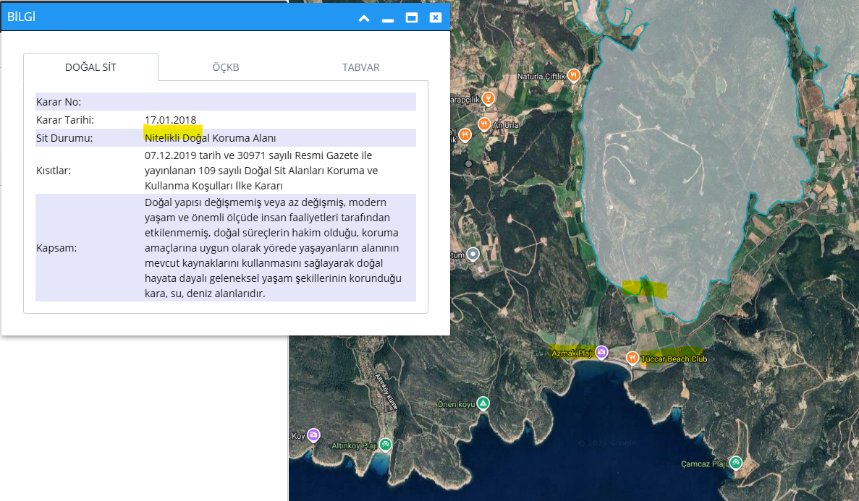The image size is (859, 501).
Task: Click the Sit Durumu value text
Action: [x=210, y=138]
